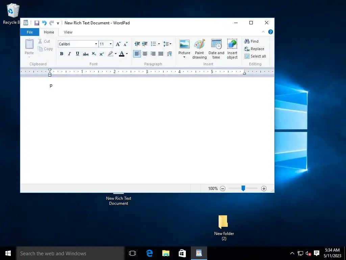Click Cut in the Clipboard group
This screenshot has height=260, width=346.
click(44, 41)
